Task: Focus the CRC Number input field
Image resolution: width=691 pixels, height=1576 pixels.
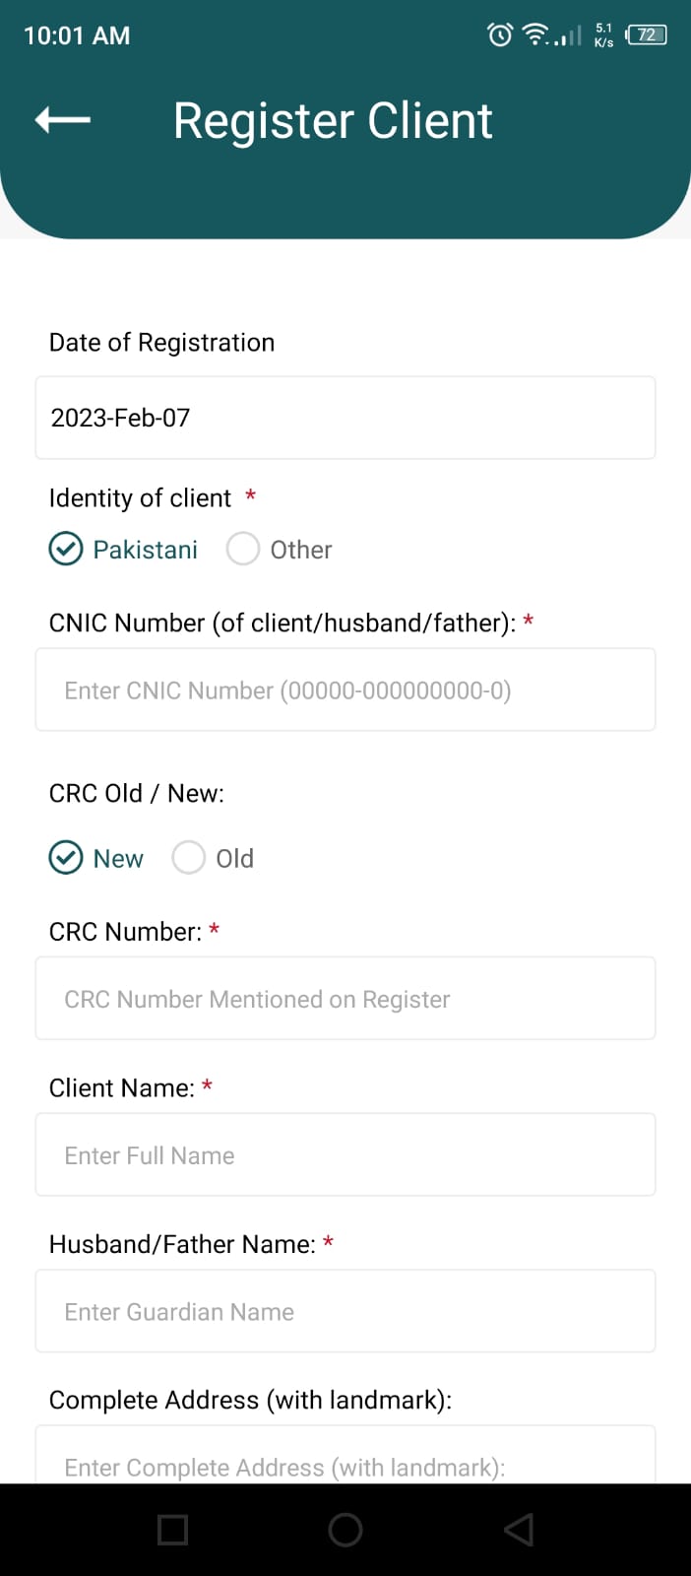Action: (345, 998)
